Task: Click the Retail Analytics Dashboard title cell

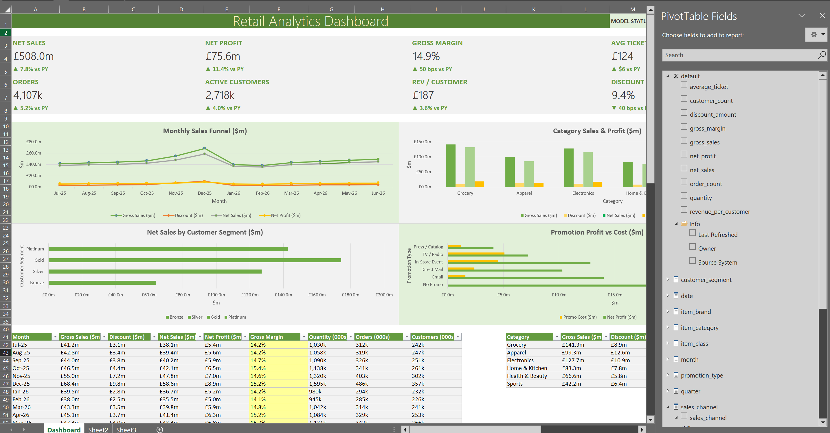Action: click(311, 21)
